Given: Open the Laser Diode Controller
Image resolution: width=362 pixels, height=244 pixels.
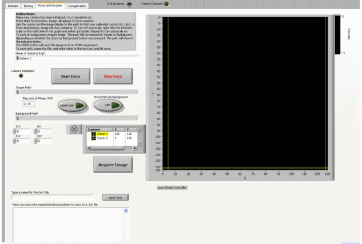Looking at the screenshot, I should (172, 187).
